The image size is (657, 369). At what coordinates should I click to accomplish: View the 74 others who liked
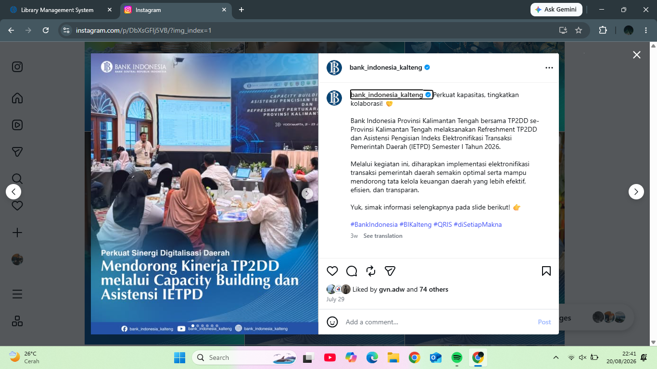coord(434,289)
